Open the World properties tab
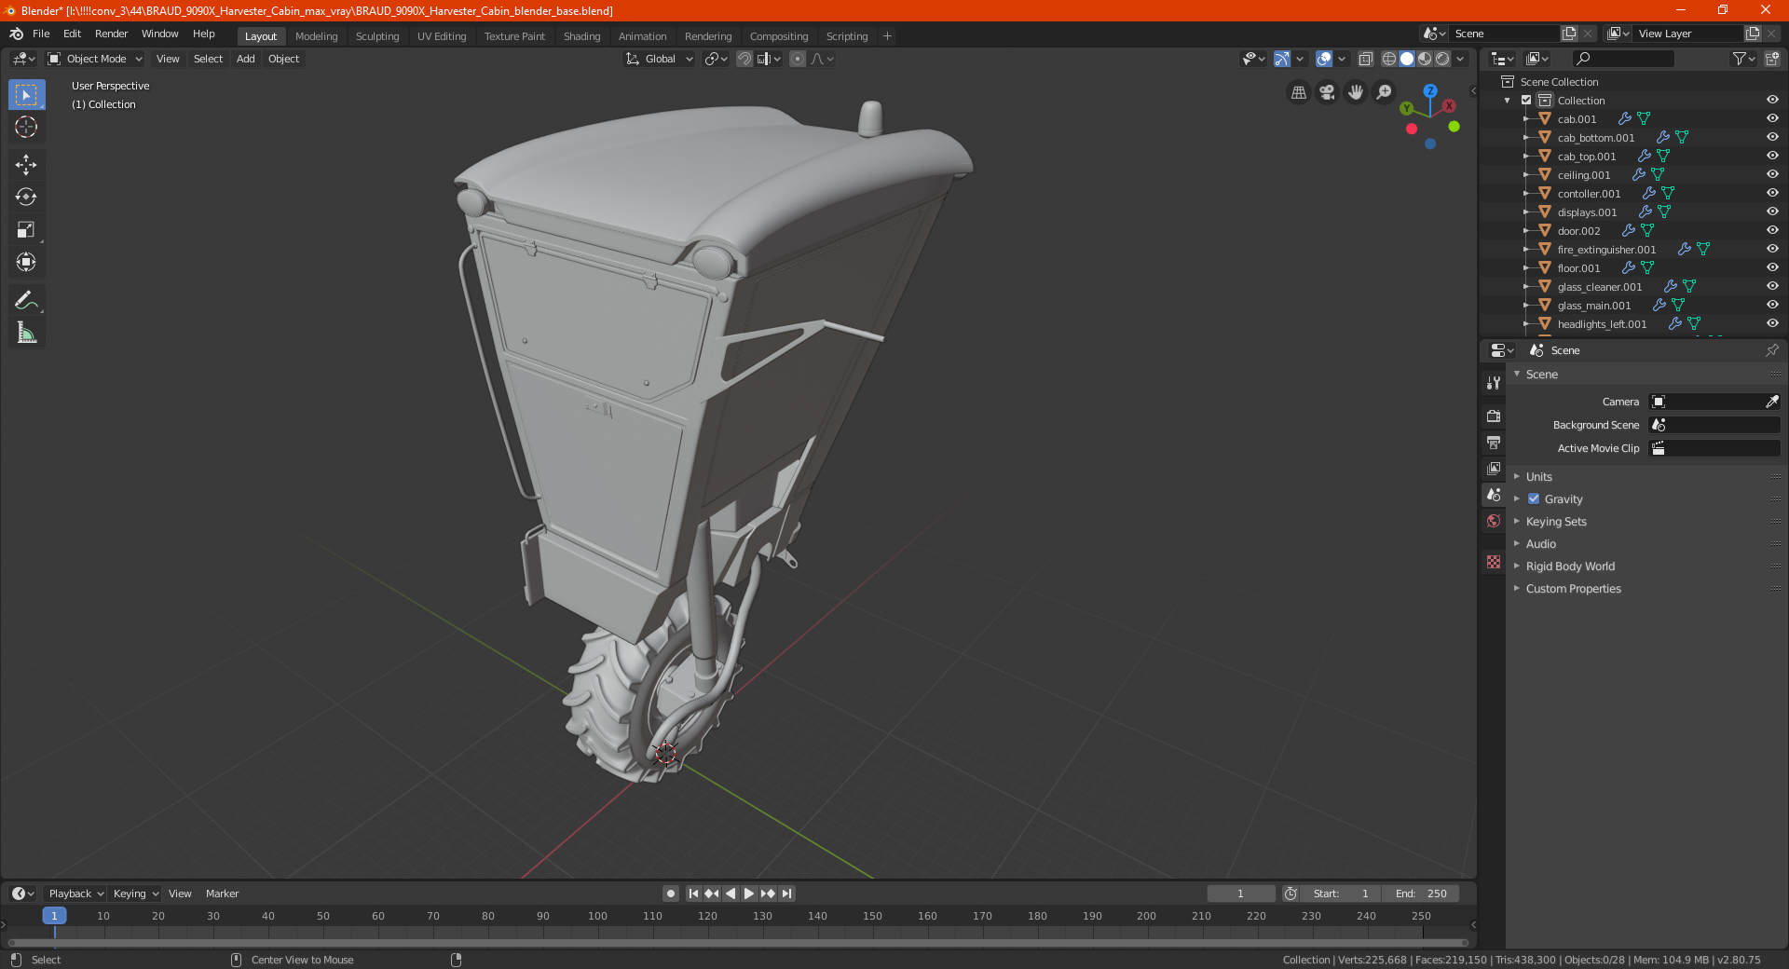The image size is (1789, 969). pos(1494,521)
